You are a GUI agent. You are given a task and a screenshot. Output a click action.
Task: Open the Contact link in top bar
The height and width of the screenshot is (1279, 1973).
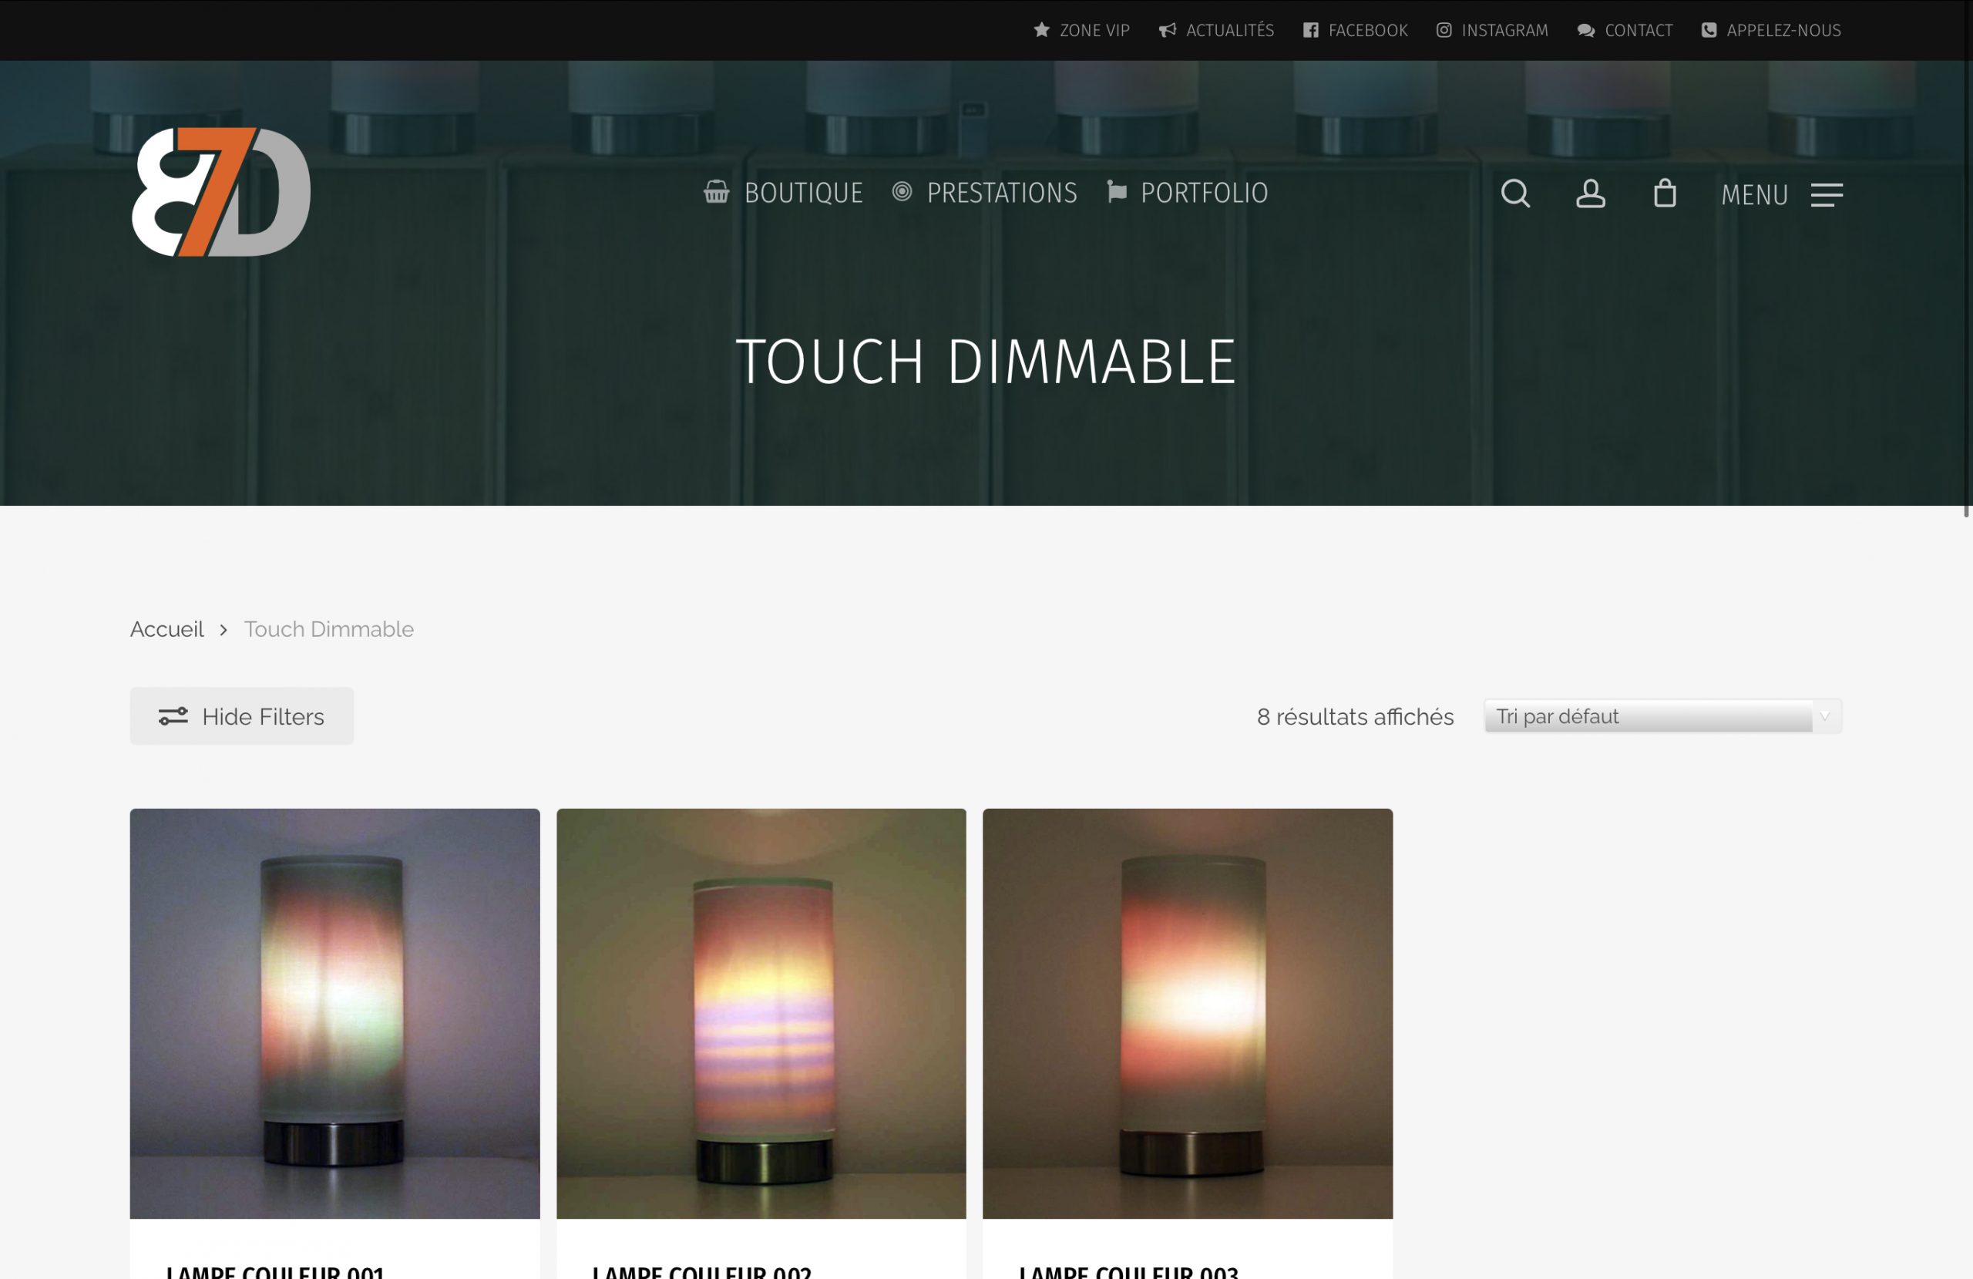(1637, 31)
